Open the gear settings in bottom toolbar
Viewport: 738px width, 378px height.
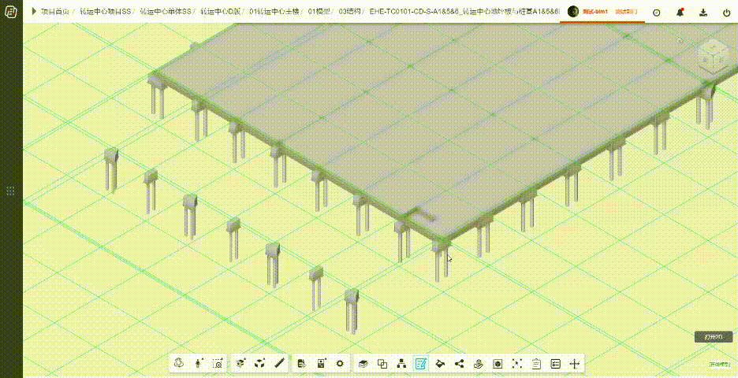pyautogui.click(x=340, y=364)
